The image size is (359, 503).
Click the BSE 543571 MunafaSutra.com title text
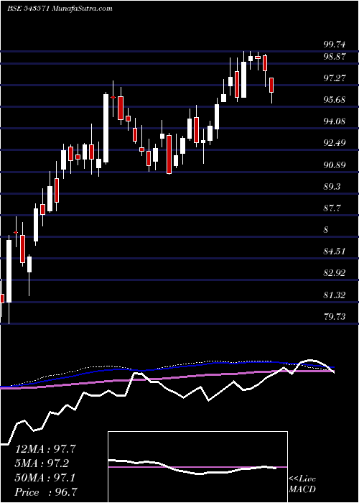60,9
